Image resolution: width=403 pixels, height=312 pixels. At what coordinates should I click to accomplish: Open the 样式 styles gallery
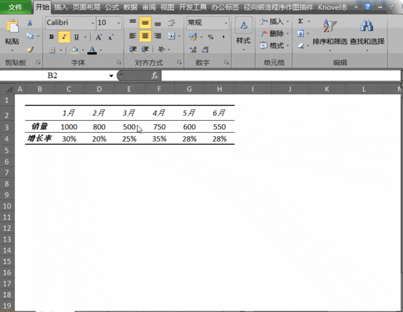click(x=243, y=34)
